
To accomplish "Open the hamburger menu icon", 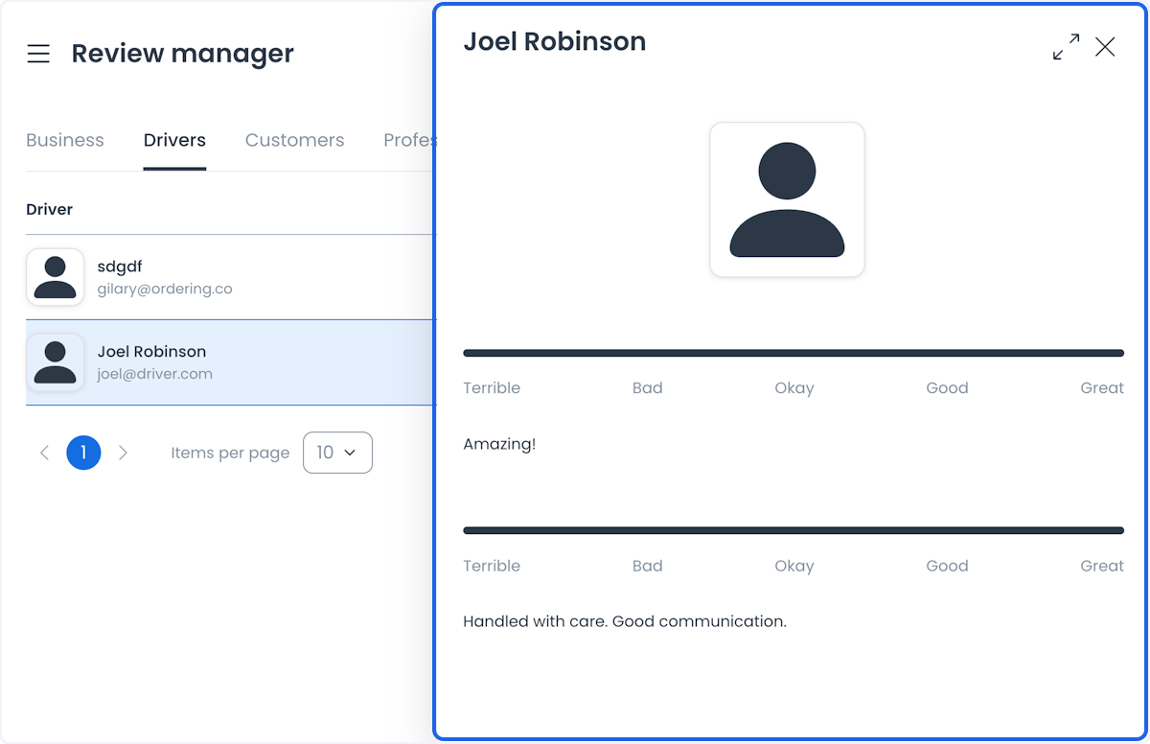I will point(38,54).
